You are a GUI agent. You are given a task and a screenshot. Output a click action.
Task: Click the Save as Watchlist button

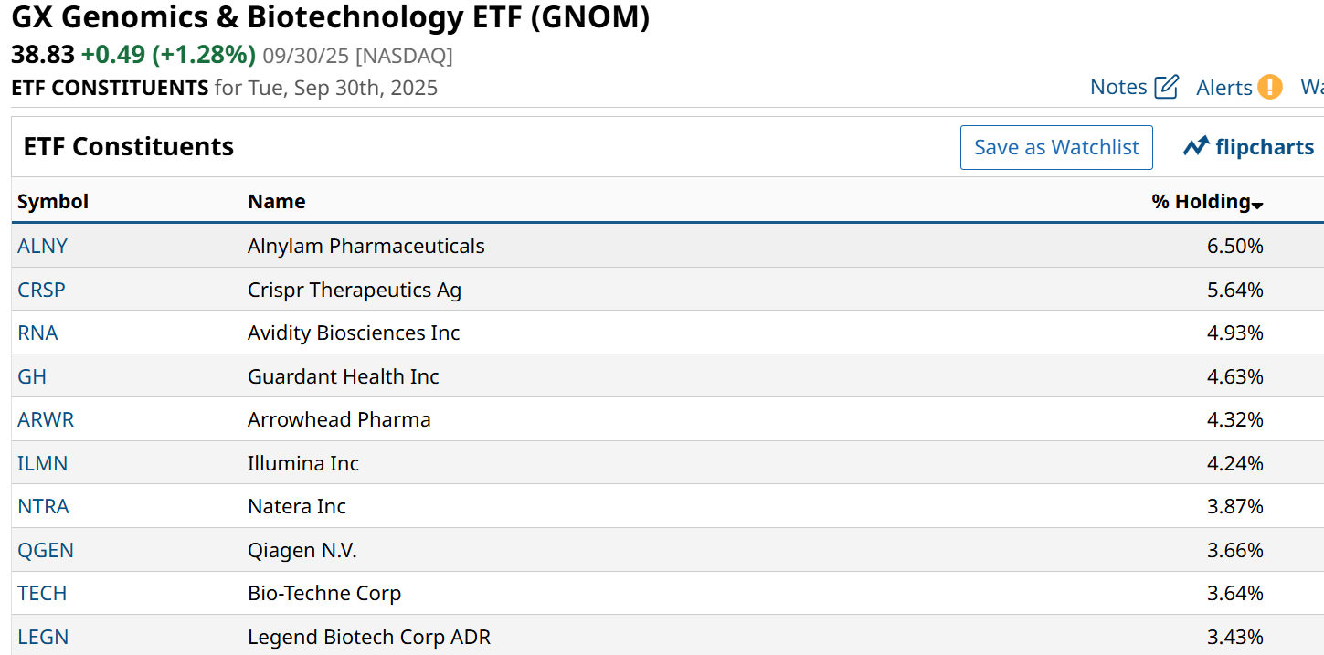(1055, 147)
